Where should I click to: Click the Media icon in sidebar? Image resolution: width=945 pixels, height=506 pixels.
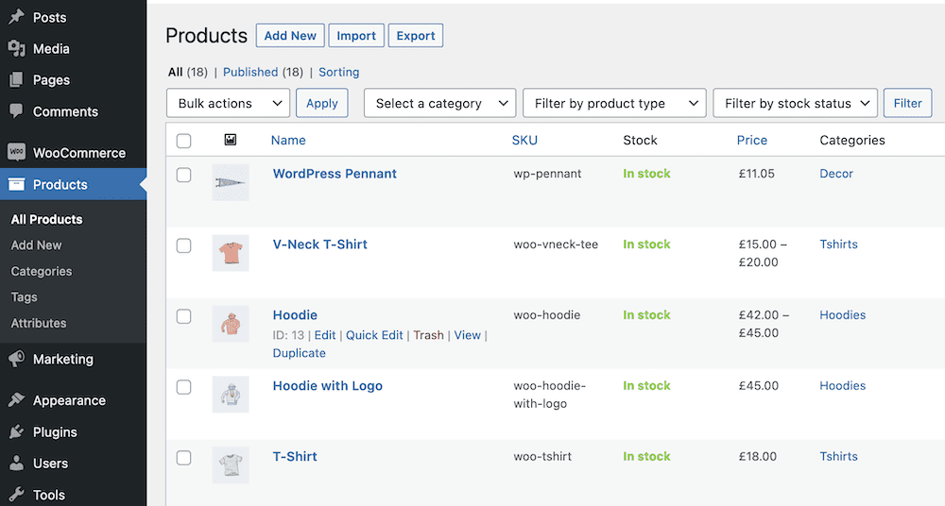point(16,49)
